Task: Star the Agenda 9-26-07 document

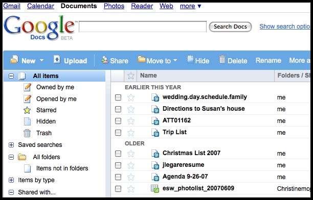Action: pyautogui.click(x=131, y=177)
